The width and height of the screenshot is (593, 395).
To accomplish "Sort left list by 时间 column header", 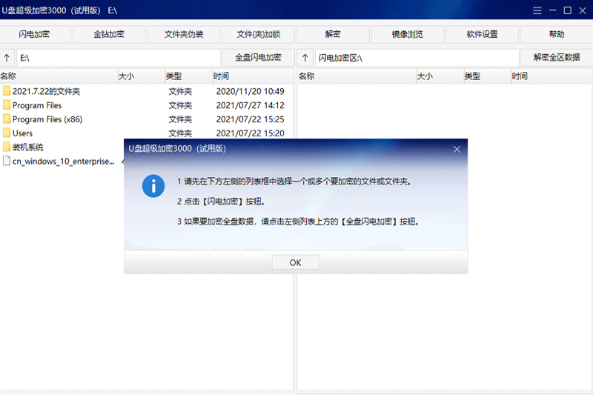I will [x=252, y=76].
